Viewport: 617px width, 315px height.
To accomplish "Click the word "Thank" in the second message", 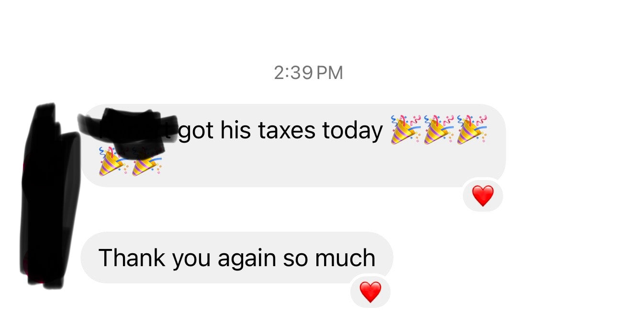I will click(132, 258).
